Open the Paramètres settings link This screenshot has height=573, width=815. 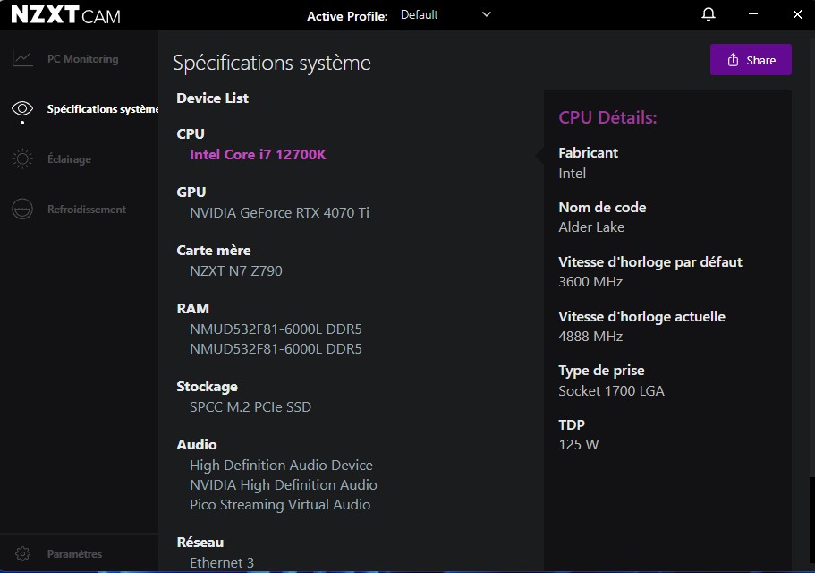pos(74,554)
